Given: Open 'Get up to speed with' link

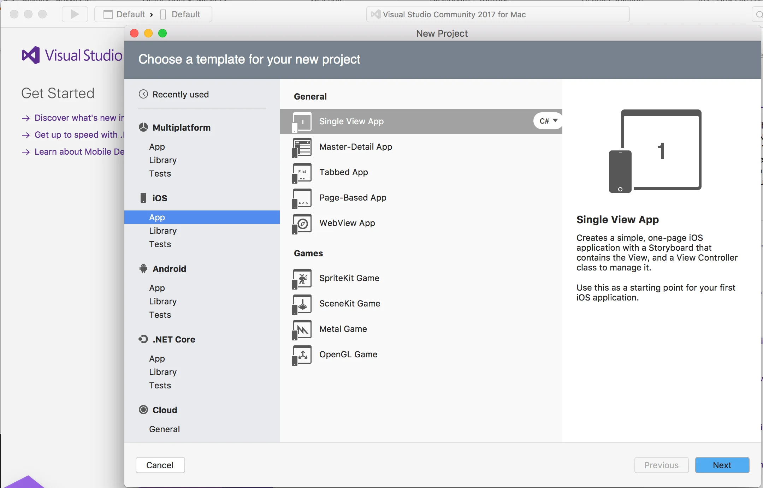Looking at the screenshot, I should 79,135.
